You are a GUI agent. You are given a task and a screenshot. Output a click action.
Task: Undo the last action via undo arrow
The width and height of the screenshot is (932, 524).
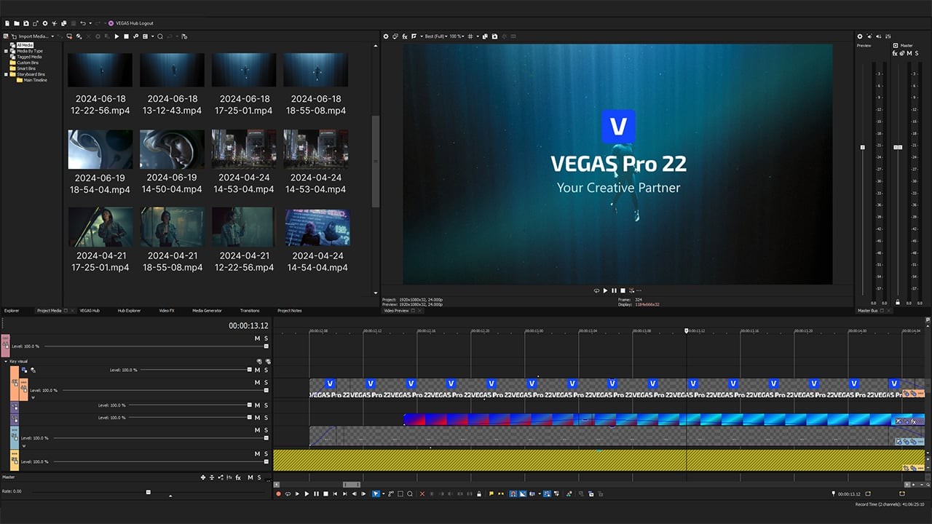click(83, 23)
